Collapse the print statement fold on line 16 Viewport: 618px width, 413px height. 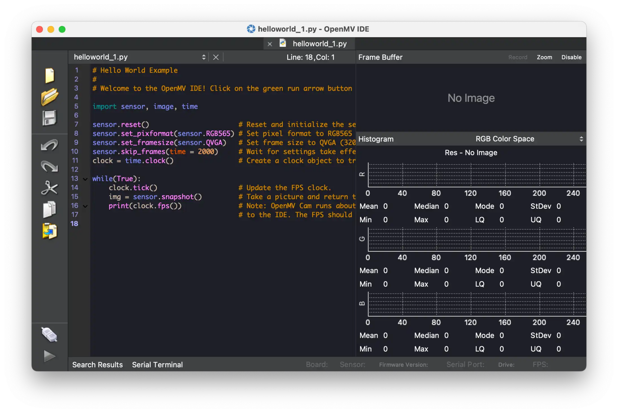point(85,206)
